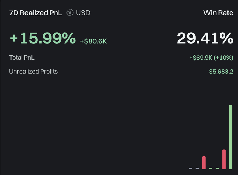Click the USD currency swap icon
Screen dimensions: 238x175
pyautogui.click(x=70, y=13)
